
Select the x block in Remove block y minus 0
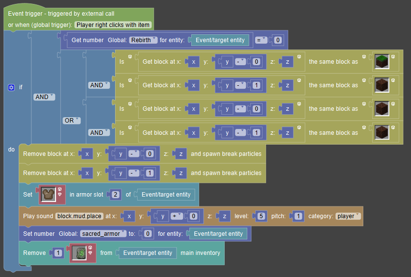[87, 153]
